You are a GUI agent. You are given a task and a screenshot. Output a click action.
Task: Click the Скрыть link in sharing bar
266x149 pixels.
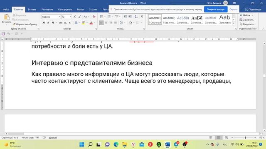233,9
